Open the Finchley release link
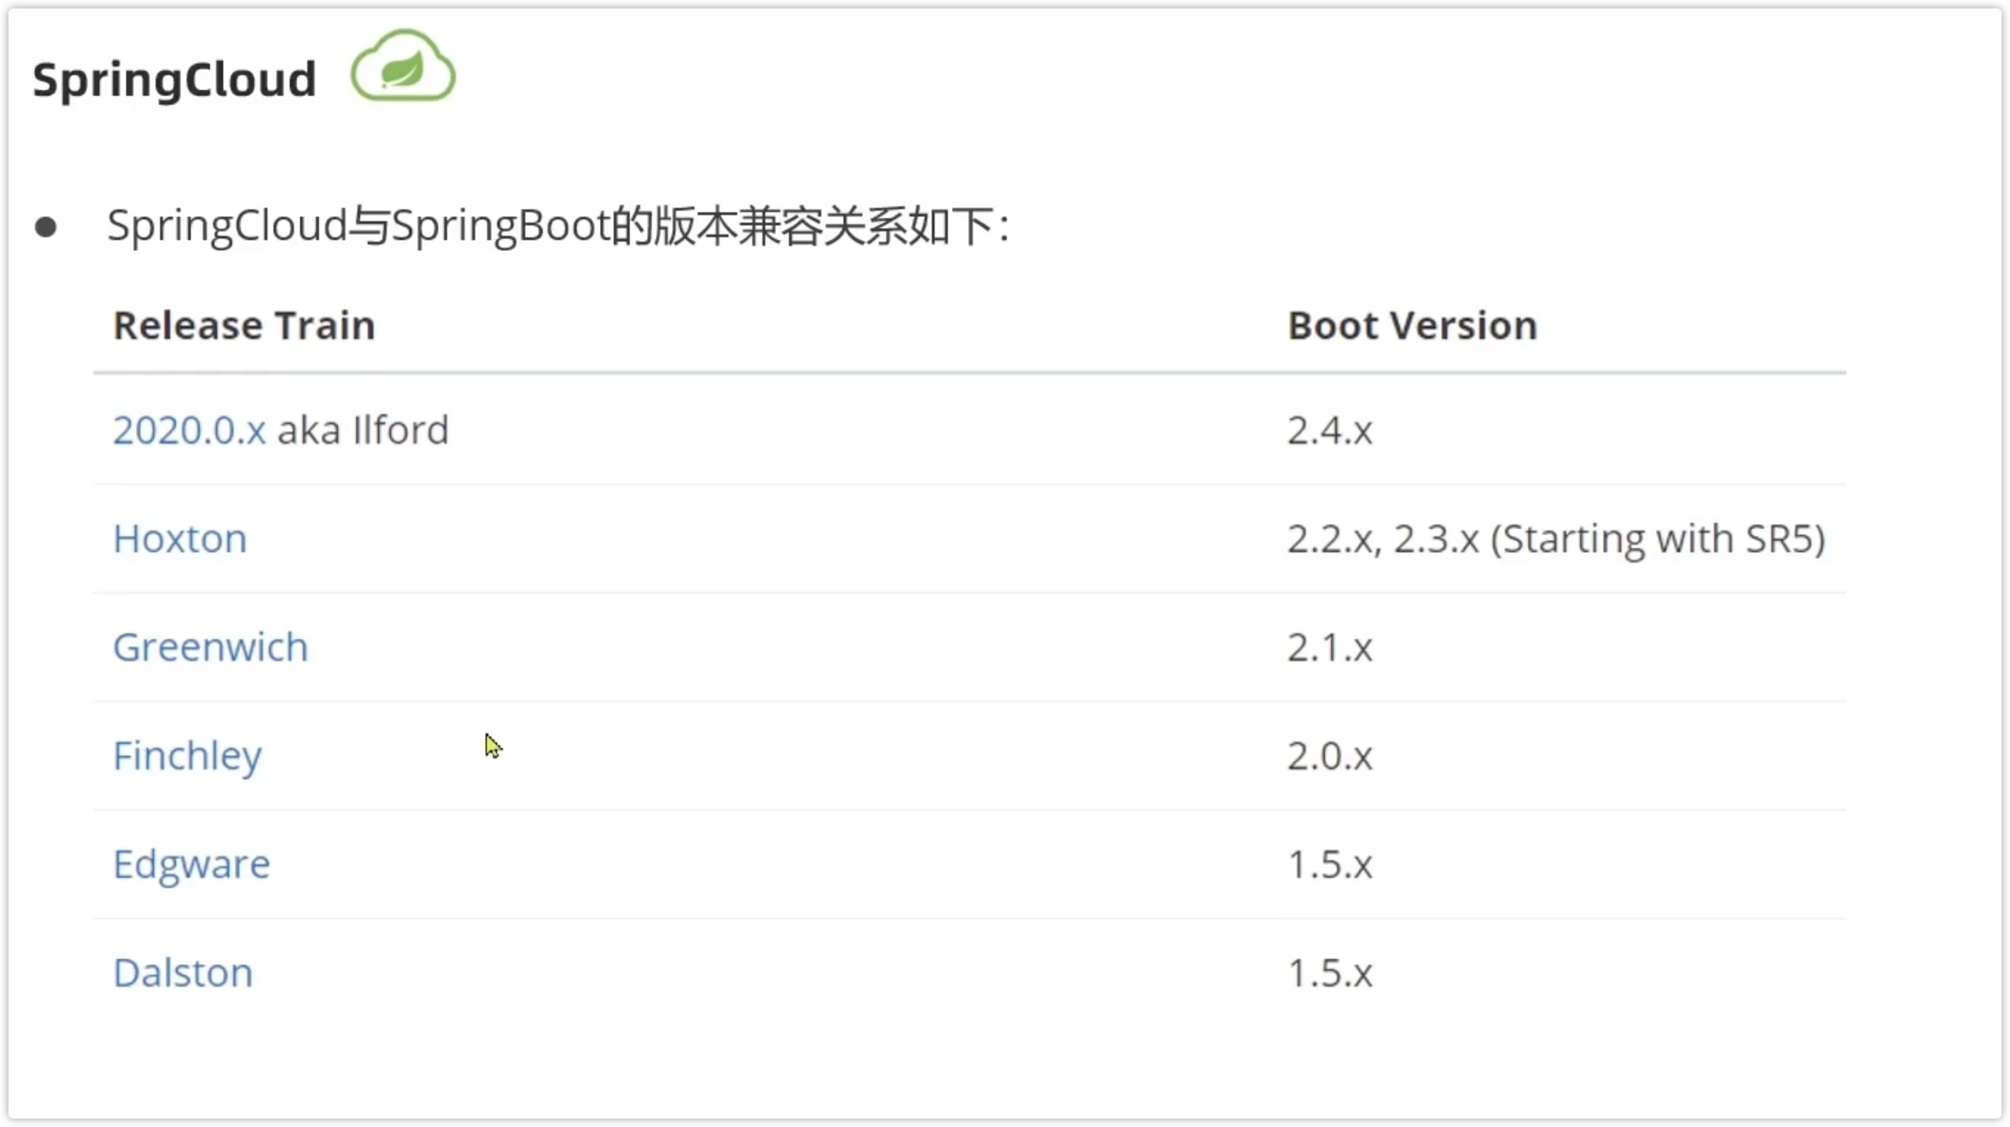 coord(187,757)
